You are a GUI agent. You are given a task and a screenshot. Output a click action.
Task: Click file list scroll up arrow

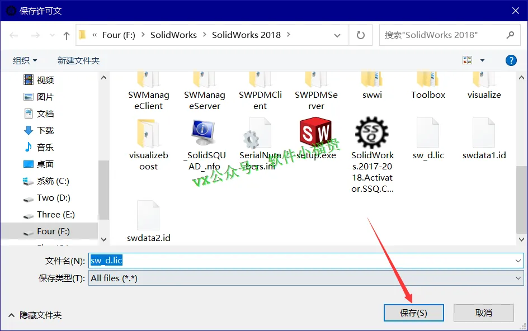[x=521, y=78]
